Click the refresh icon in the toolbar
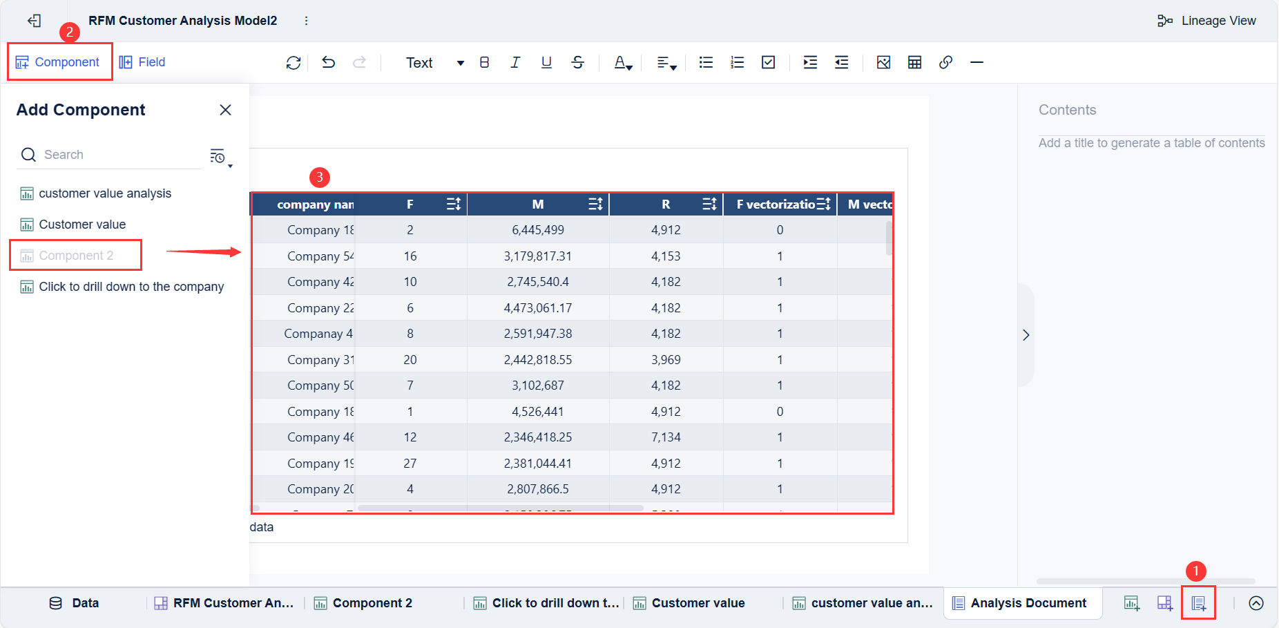Screen dimensions: 1279x628 [294, 62]
